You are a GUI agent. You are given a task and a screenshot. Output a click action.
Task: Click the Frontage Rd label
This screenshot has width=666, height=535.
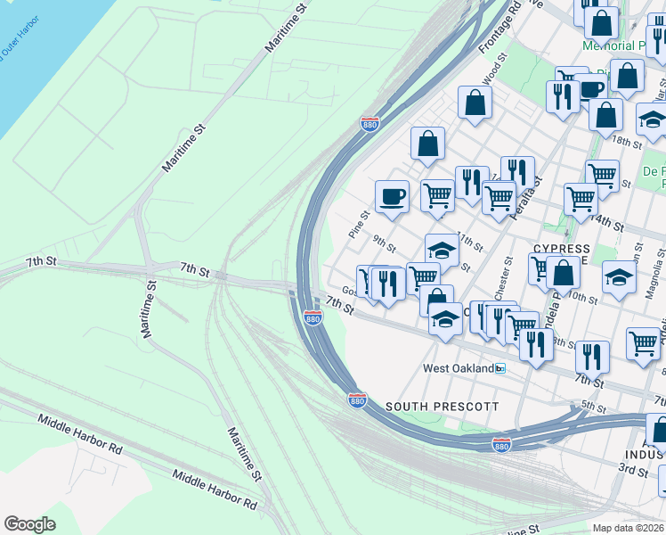(x=499, y=28)
